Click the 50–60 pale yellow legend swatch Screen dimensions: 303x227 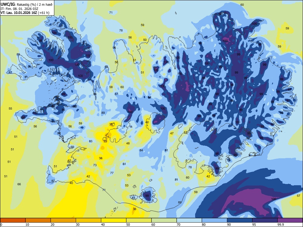coord(139,220)
